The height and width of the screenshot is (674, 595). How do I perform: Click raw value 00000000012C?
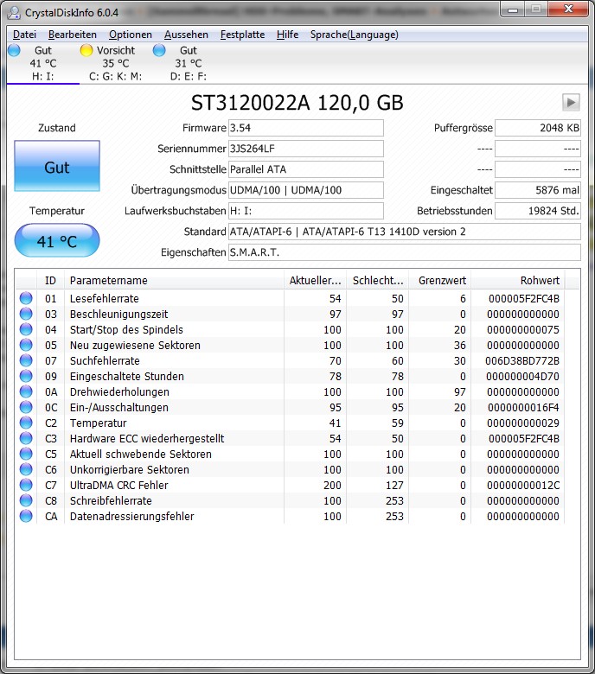point(523,486)
